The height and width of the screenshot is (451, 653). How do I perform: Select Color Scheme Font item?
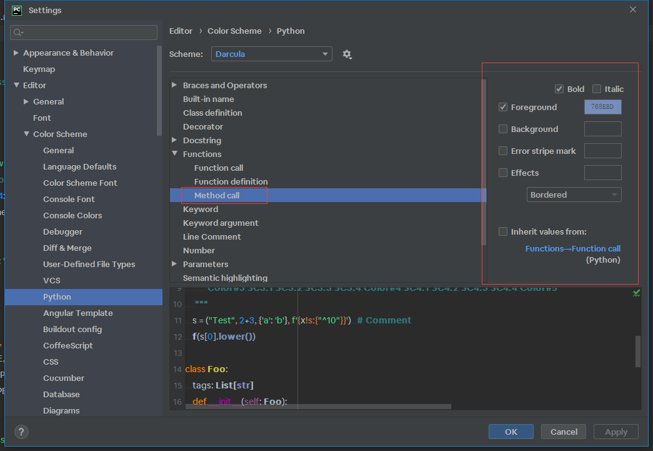point(80,183)
